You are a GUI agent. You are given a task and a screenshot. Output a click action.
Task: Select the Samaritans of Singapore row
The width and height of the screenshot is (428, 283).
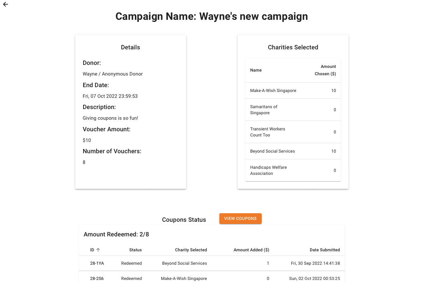tap(293, 110)
